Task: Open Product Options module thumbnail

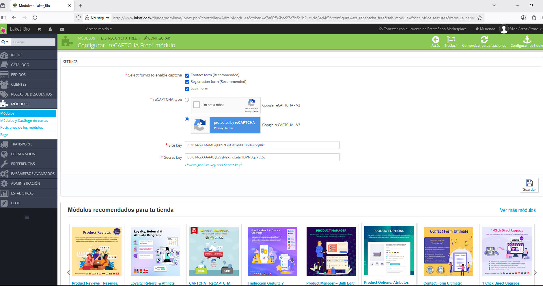Action: 389,251
